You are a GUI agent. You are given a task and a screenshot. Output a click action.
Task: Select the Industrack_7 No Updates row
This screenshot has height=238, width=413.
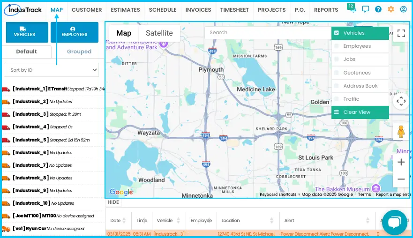pyautogui.click(x=53, y=165)
